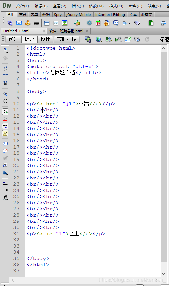169x286 pixels.
Task: Balance Braces in the coding toolbar
Action: pos(5,101)
